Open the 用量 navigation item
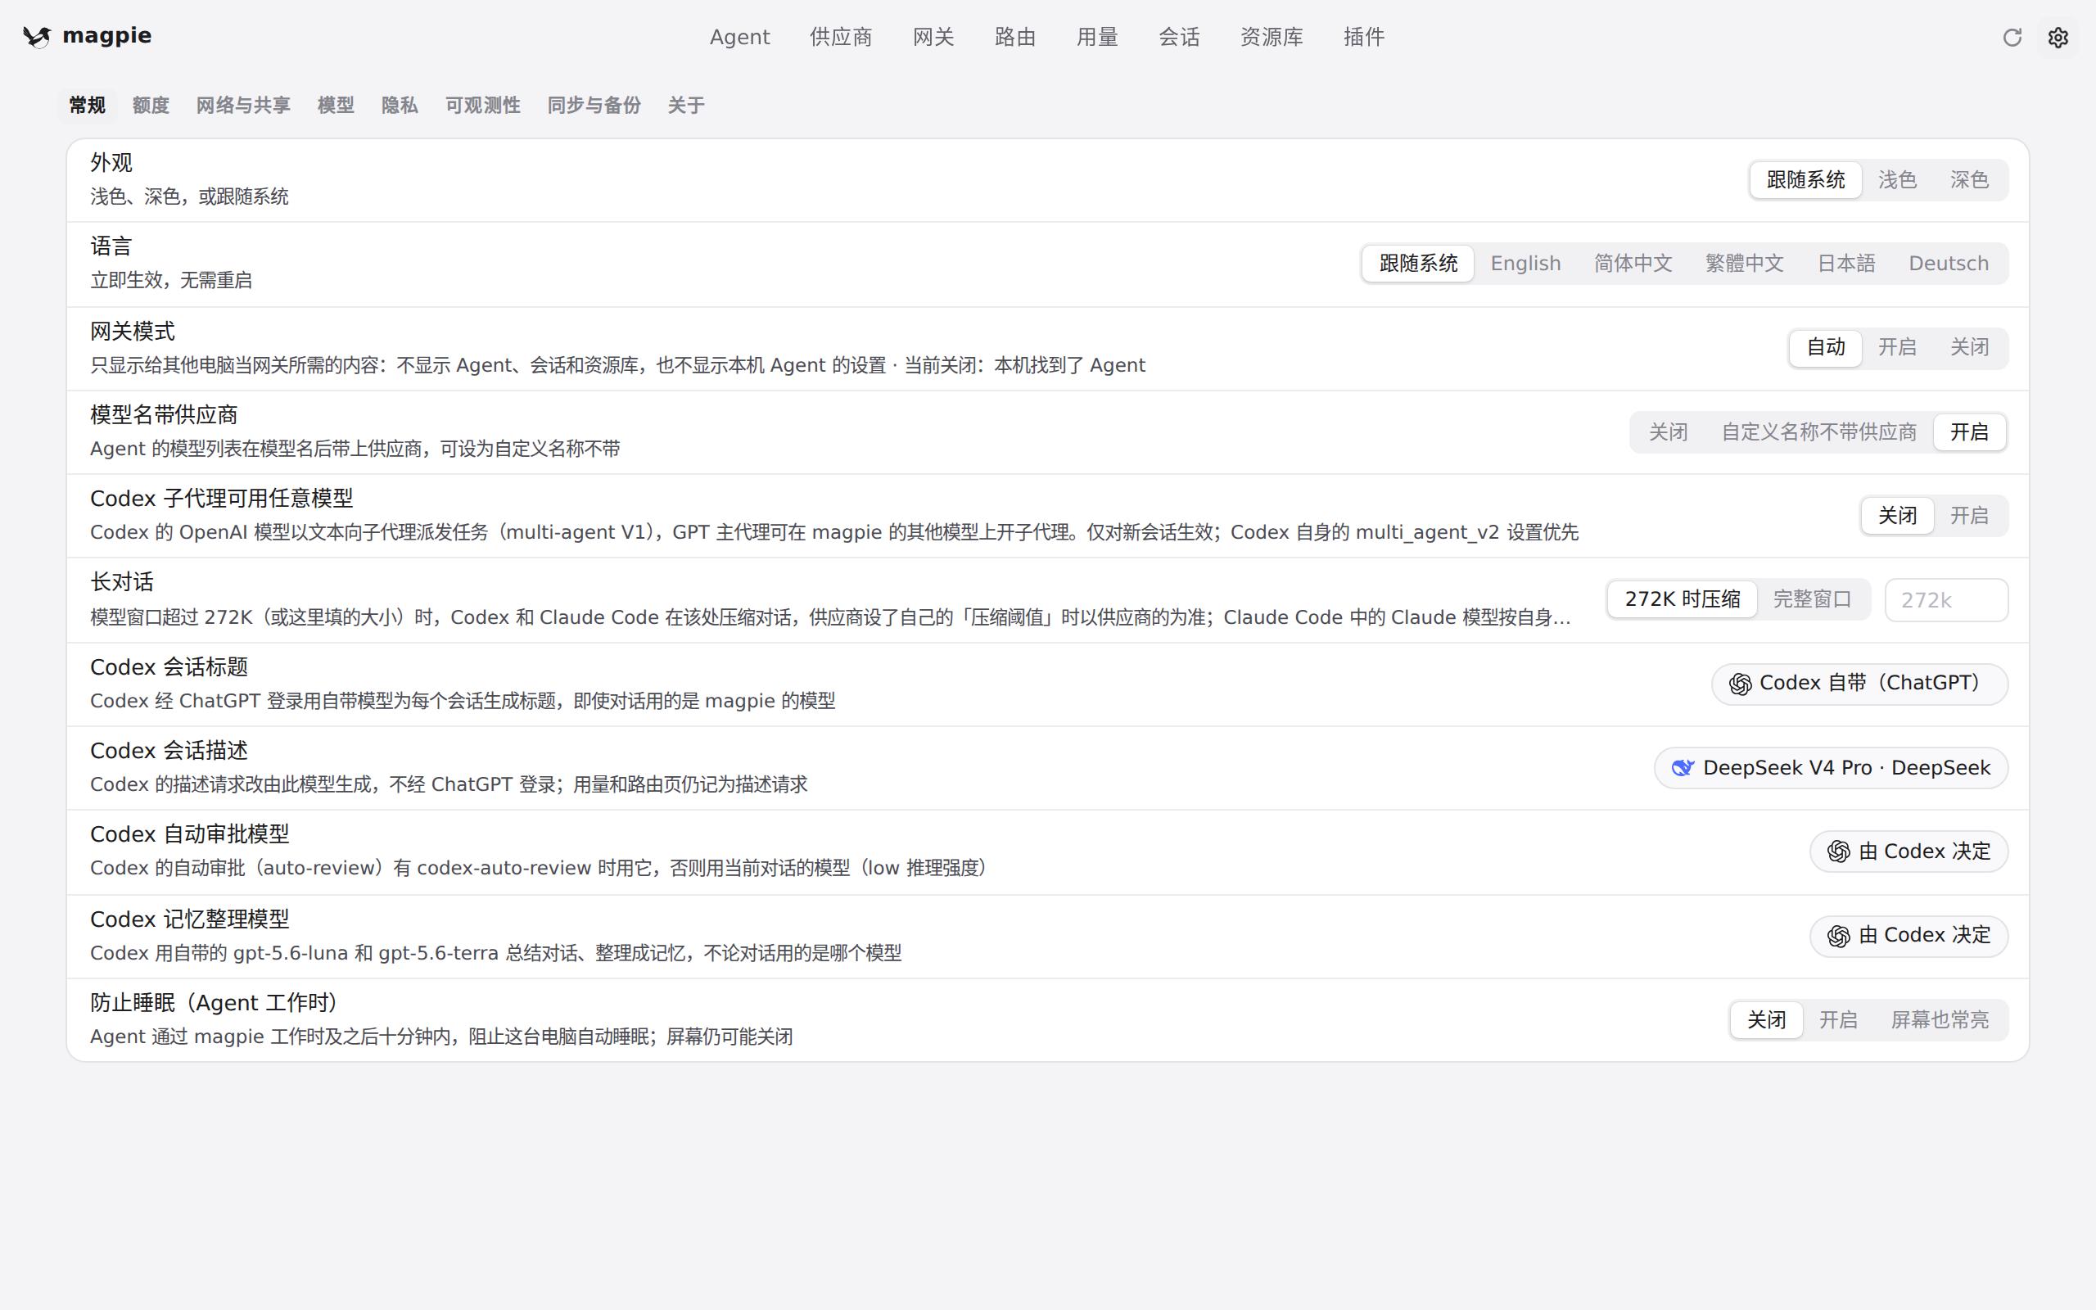2096x1310 pixels. [x=1097, y=38]
